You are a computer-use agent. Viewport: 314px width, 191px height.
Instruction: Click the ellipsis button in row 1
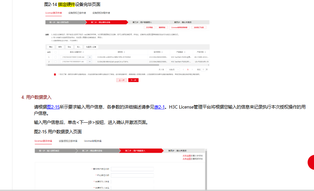[90, 57]
